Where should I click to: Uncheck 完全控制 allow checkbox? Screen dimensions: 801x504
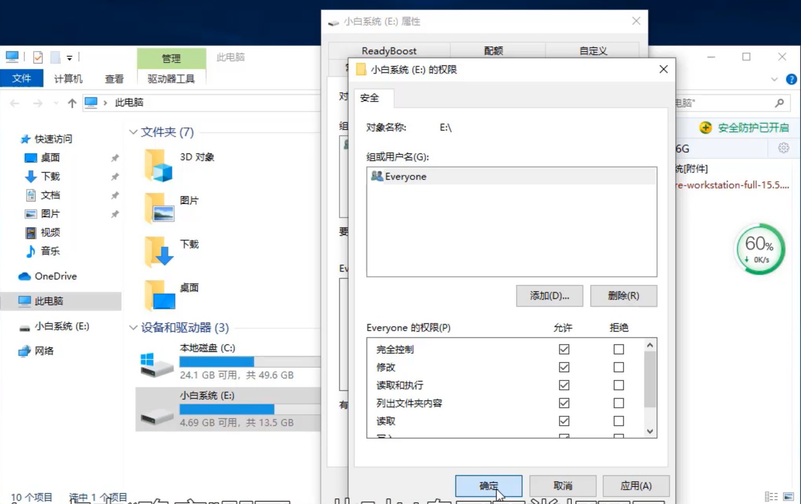coord(564,349)
